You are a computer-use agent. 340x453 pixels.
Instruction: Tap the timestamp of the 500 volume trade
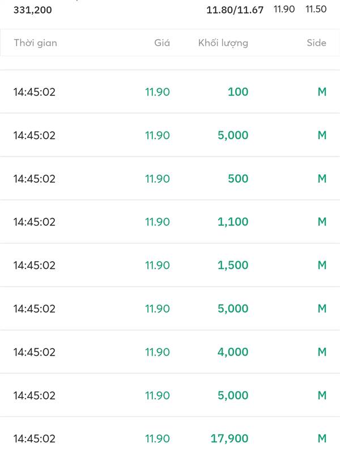click(x=35, y=178)
